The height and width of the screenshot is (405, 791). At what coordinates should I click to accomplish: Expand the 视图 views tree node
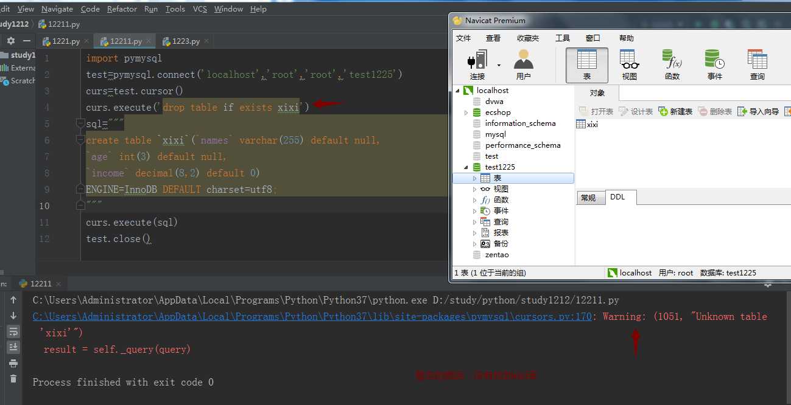click(475, 189)
